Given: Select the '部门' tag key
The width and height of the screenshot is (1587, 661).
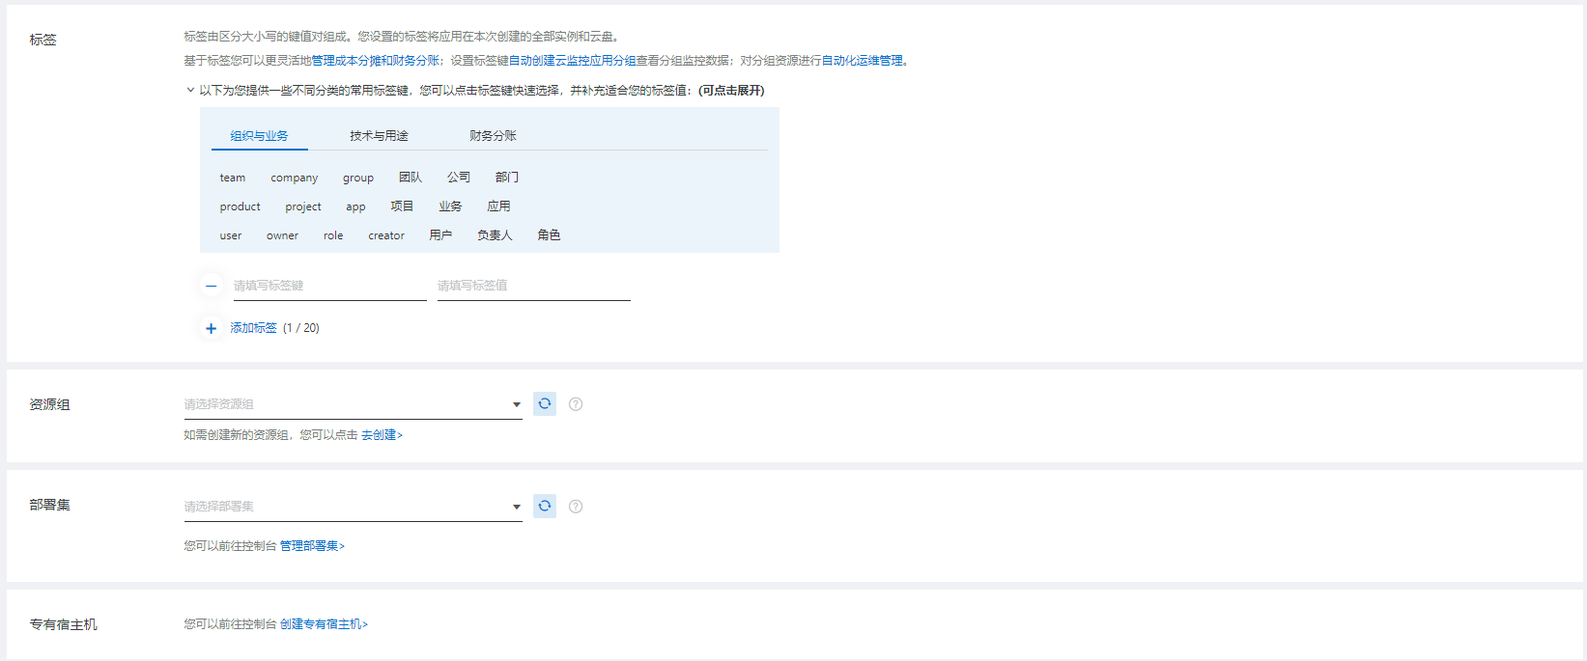Looking at the screenshot, I should coord(507,178).
